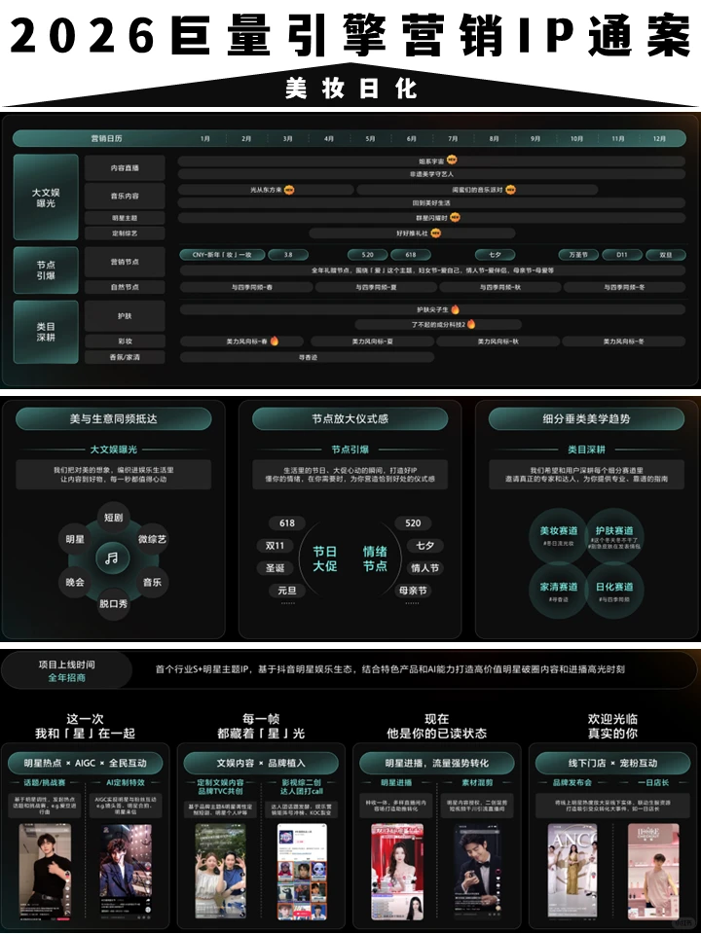Click the NEW badge beside 光从东方来

point(289,190)
